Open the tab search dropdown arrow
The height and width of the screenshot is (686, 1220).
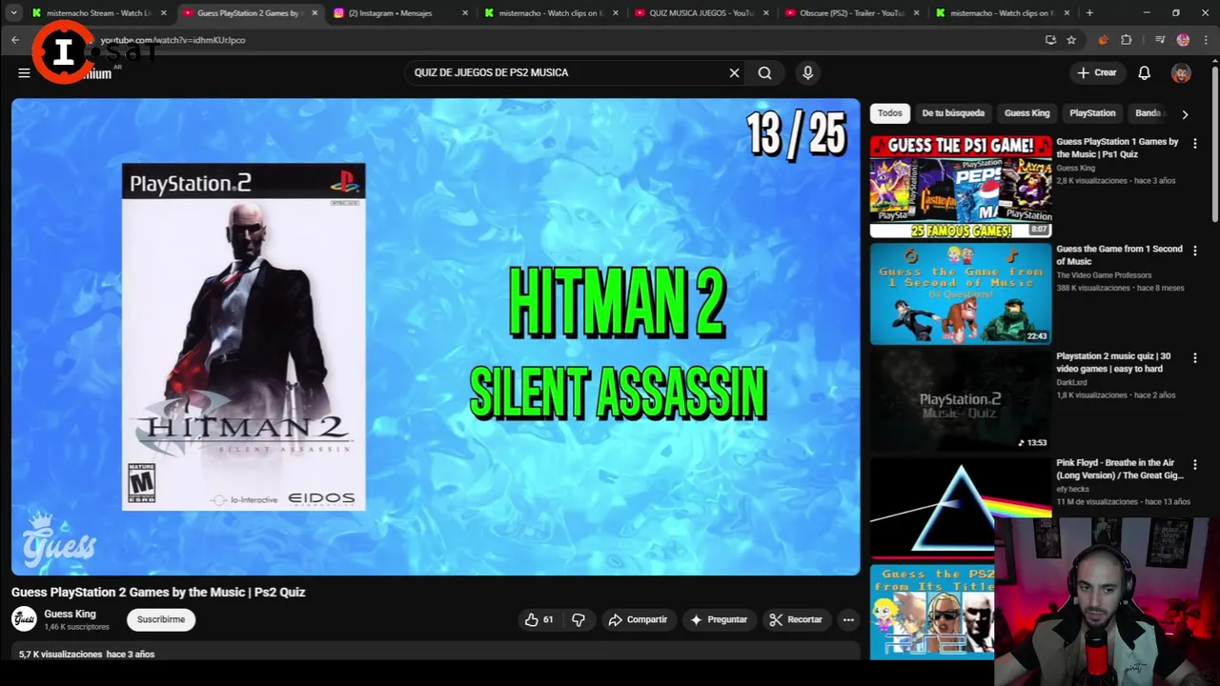point(13,12)
